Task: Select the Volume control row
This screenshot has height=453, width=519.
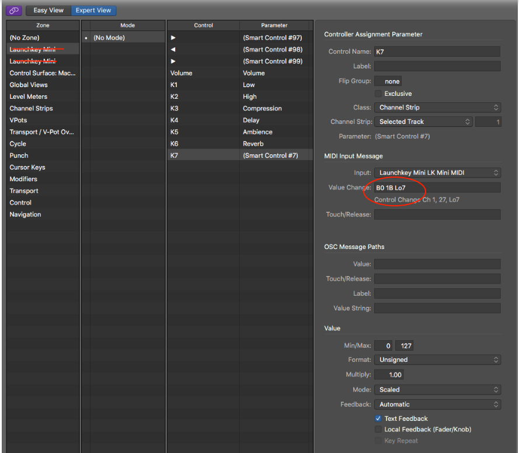Action: click(240, 73)
